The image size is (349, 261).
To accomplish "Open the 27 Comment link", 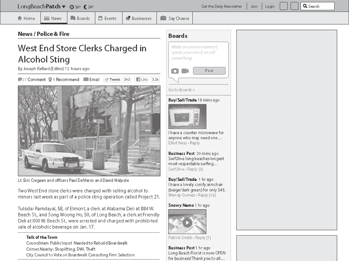I will (x=32, y=80).
